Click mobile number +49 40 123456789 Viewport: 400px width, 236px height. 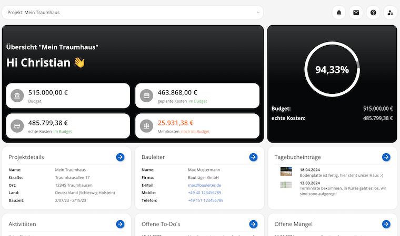pyautogui.click(x=205, y=192)
